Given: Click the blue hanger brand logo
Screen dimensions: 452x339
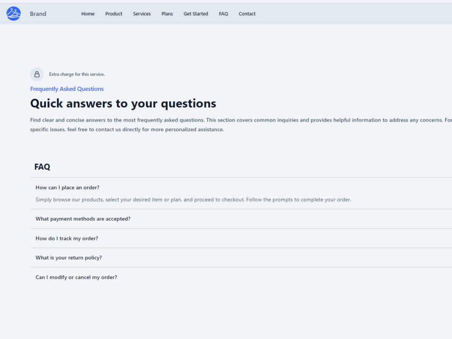Looking at the screenshot, I should click(14, 14).
